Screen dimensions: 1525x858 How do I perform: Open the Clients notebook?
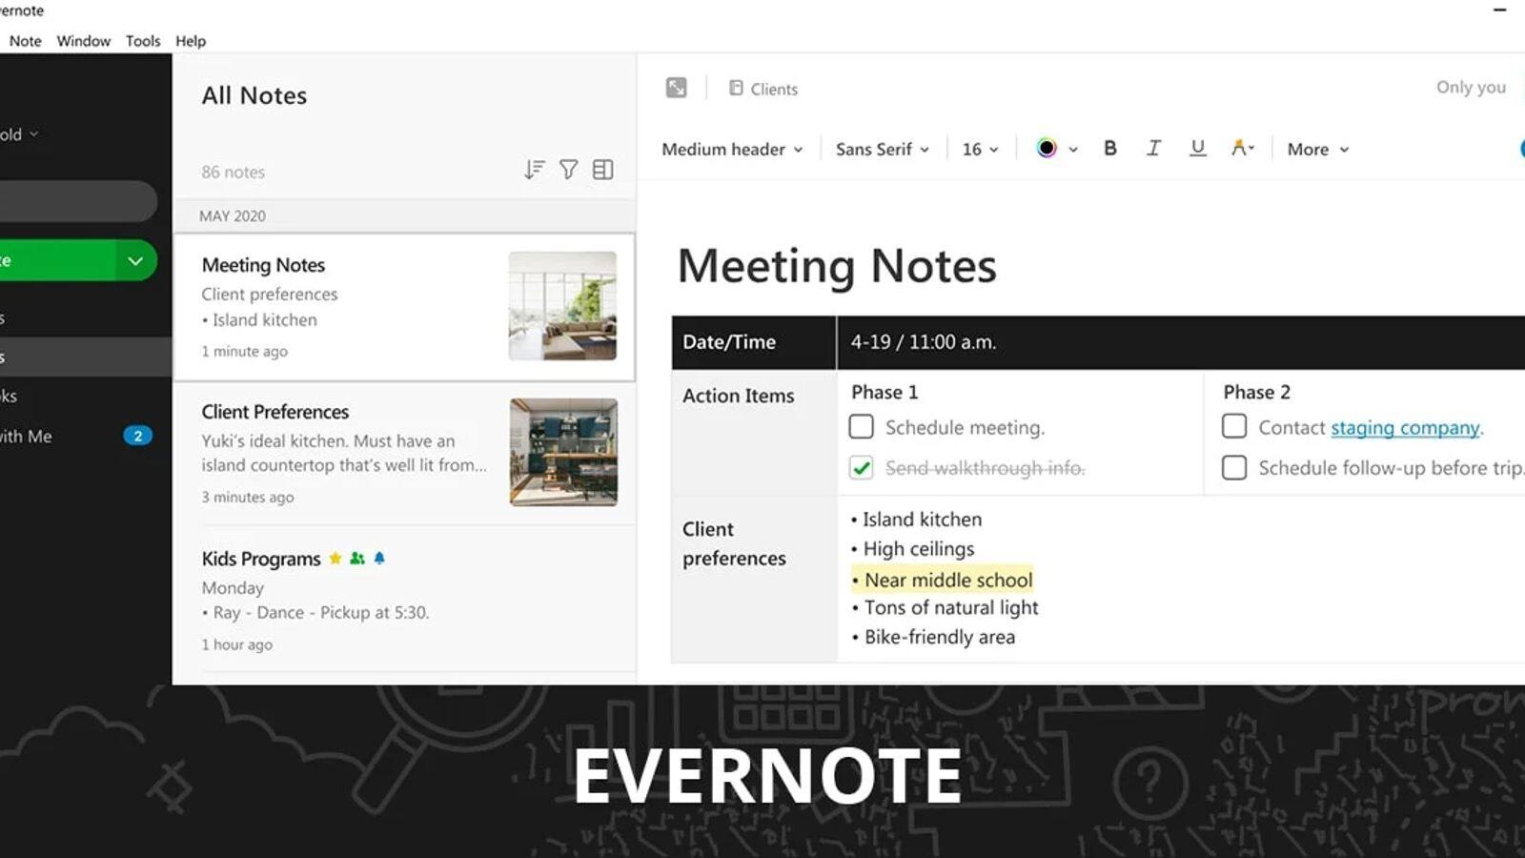[x=763, y=89]
